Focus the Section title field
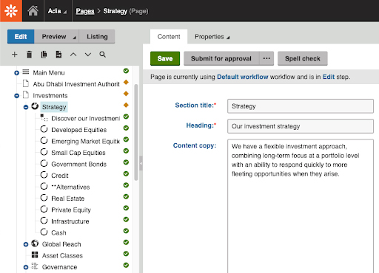 (x=301, y=106)
